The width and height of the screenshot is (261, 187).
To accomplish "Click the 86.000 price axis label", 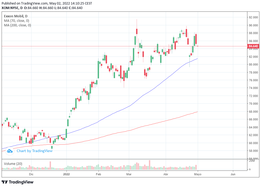I will click(x=253, y=41).
